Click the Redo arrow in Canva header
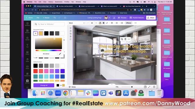Viewport: 195px width, 109px height. [60, 18]
